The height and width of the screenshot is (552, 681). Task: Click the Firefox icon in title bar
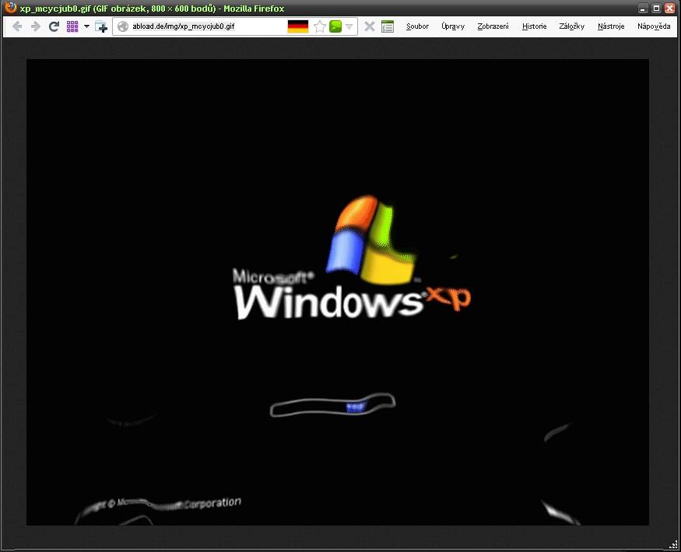pyautogui.click(x=9, y=7)
